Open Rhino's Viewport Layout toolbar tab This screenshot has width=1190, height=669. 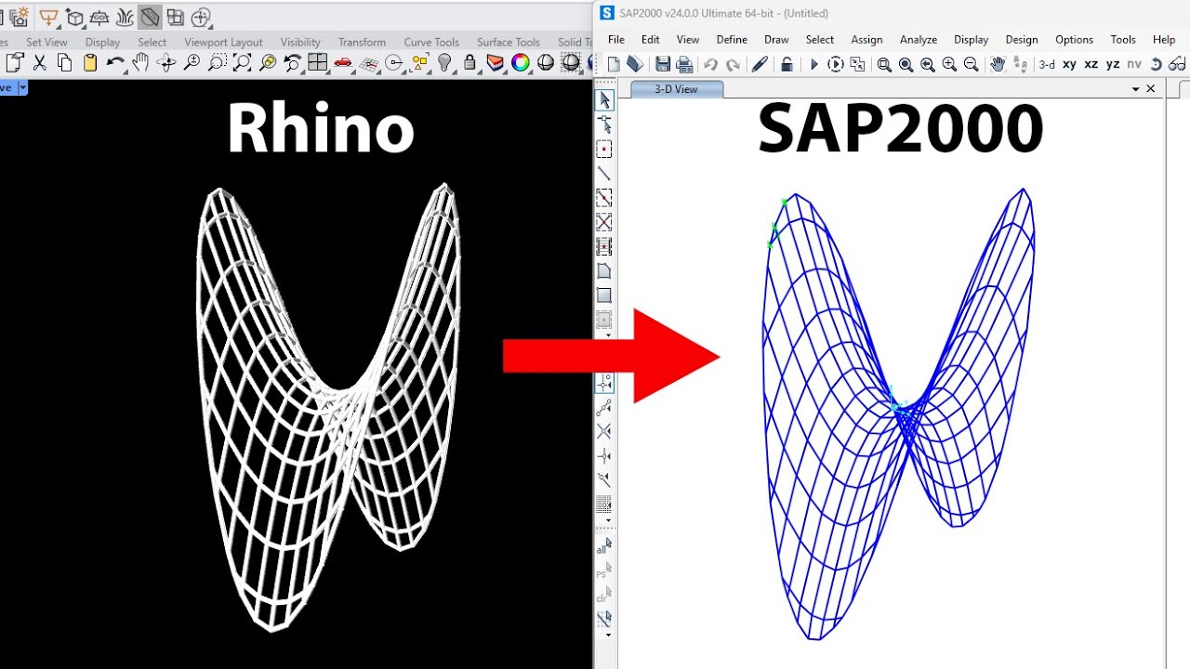point(223,43)
